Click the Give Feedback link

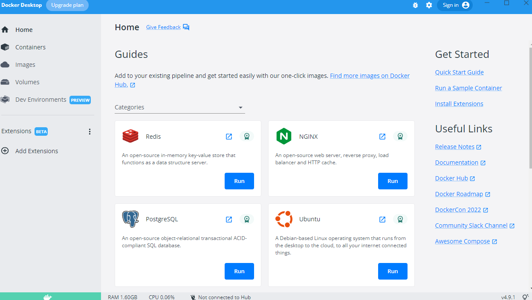point(163,27)
